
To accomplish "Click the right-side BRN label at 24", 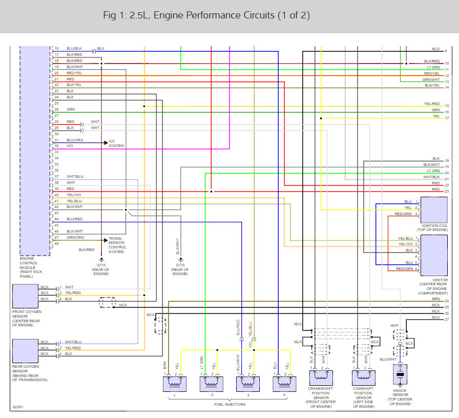I will click(x=436, y=299).
